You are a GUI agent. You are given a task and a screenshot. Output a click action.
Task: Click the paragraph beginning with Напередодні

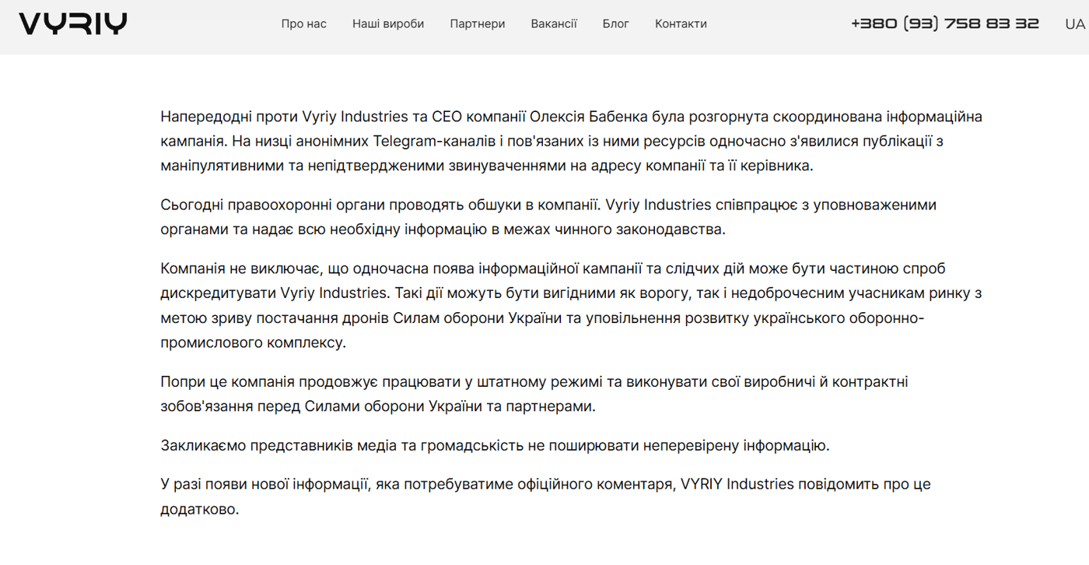(572, 141)
